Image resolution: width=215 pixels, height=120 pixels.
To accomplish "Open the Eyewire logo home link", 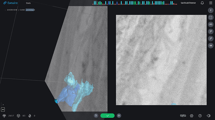I will pos(10,3).
